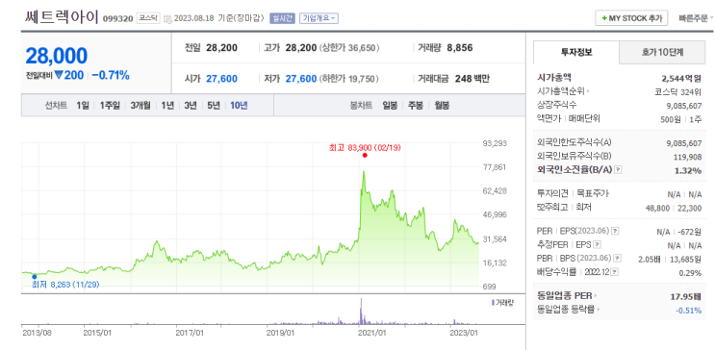Click the 93,293 y-axis label
715x350 pixels.
pos(495,143)
